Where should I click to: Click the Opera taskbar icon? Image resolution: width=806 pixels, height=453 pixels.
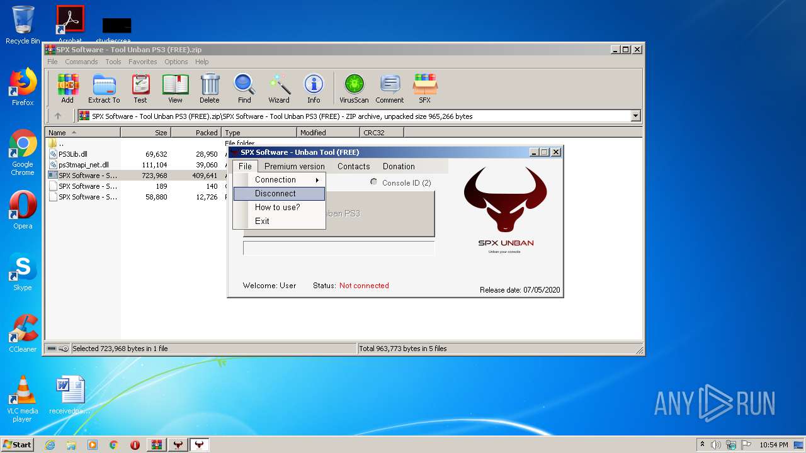135,445
